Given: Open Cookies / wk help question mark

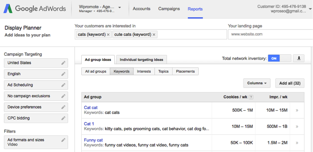Looking at the screenshot, I should 251,97.
